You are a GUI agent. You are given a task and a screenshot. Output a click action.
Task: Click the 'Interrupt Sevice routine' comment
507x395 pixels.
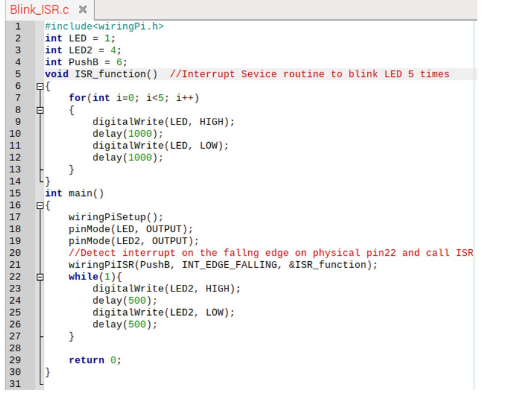click(x=309, y=74)
